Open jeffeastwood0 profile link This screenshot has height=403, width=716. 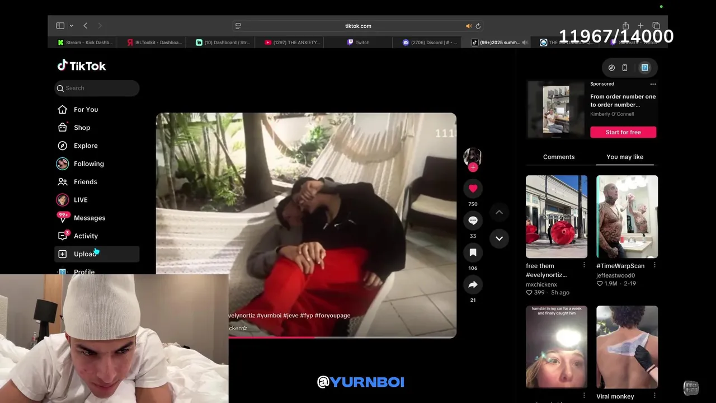coord(615,275)
